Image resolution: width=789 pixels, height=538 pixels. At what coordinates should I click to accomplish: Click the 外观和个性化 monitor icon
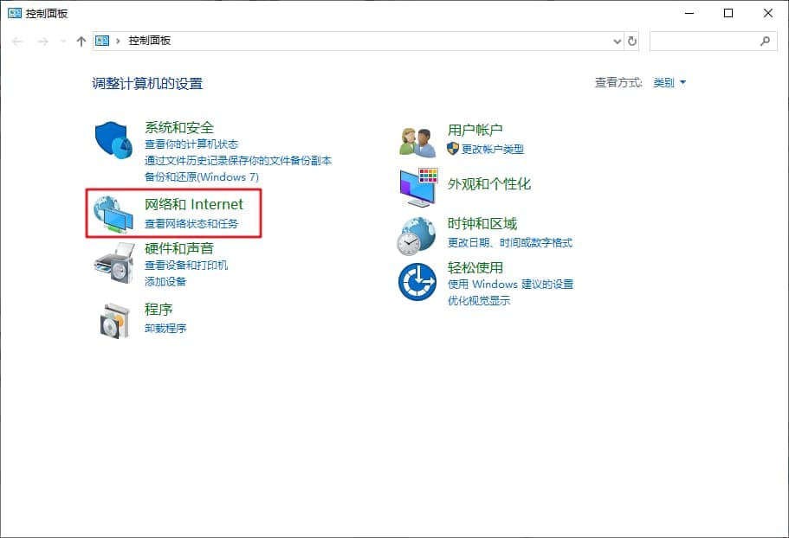point(417,187)
